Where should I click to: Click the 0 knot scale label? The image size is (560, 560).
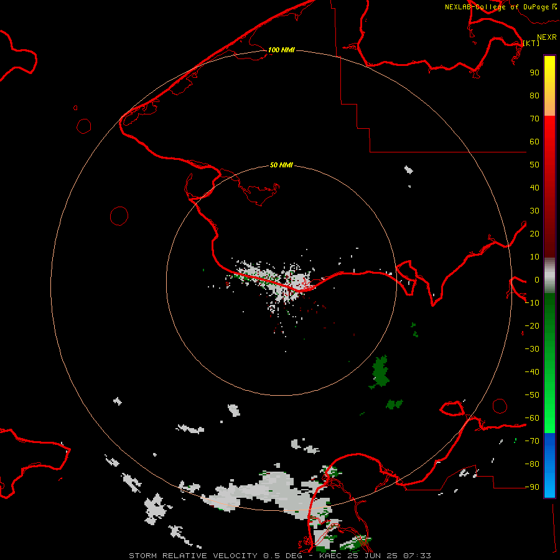(536, 279)
